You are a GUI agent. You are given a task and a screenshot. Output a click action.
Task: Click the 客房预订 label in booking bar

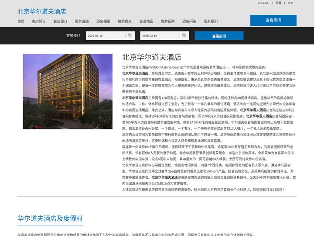tap(73, 35)
